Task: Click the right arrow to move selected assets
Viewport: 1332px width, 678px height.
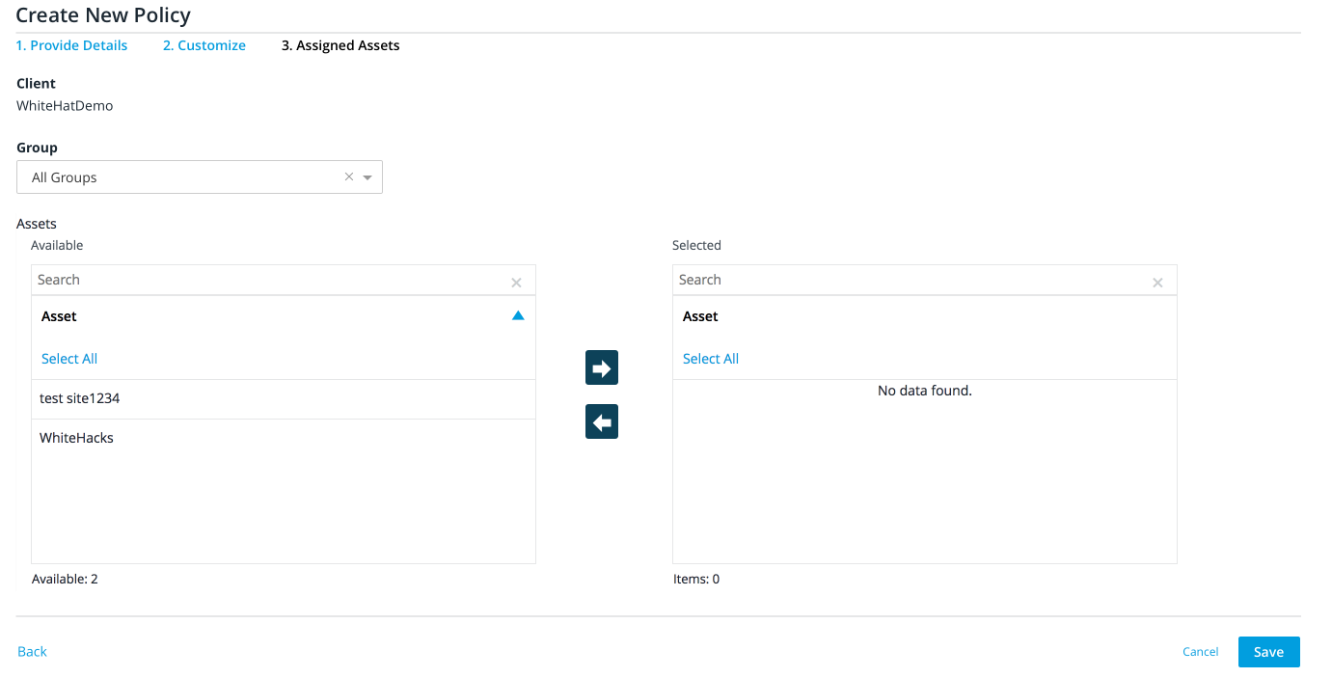Action: [x=601, y=367]
